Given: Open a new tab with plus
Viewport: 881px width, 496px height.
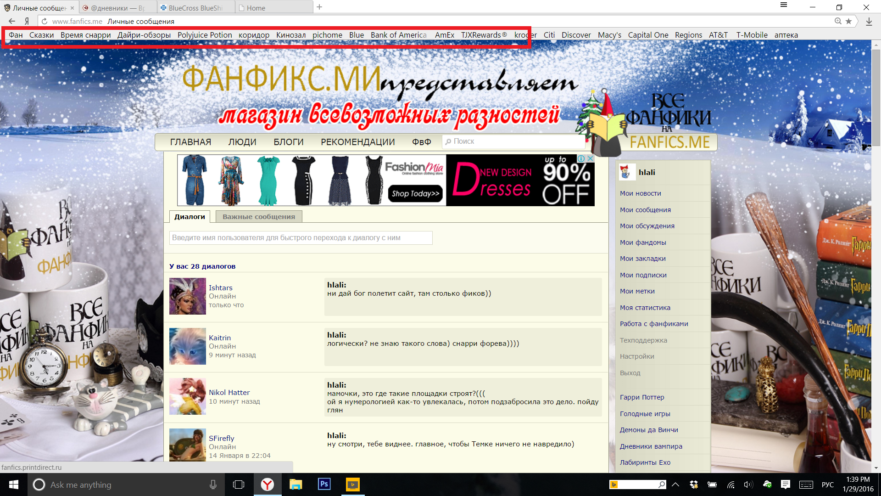Looking at the screenshot, I should coord(319,7).
